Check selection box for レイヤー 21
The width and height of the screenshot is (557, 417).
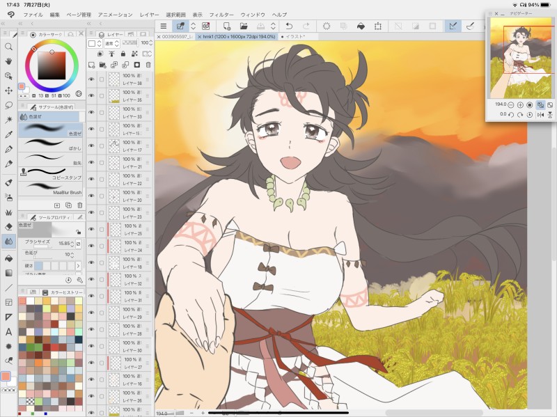(x=102, y=163)
